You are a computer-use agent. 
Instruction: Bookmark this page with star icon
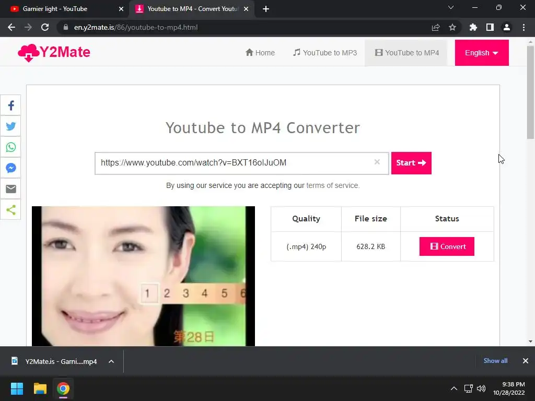pos(452,27)
